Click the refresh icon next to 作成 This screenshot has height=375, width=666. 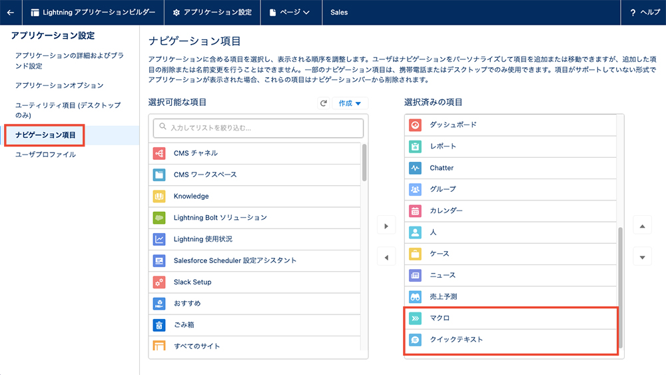click(324, 103)
